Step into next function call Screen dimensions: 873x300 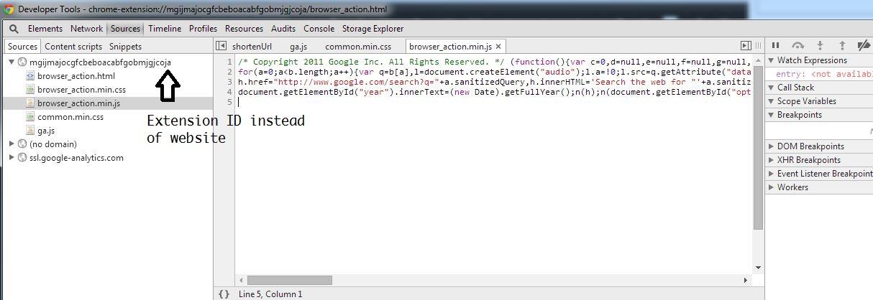820,46
